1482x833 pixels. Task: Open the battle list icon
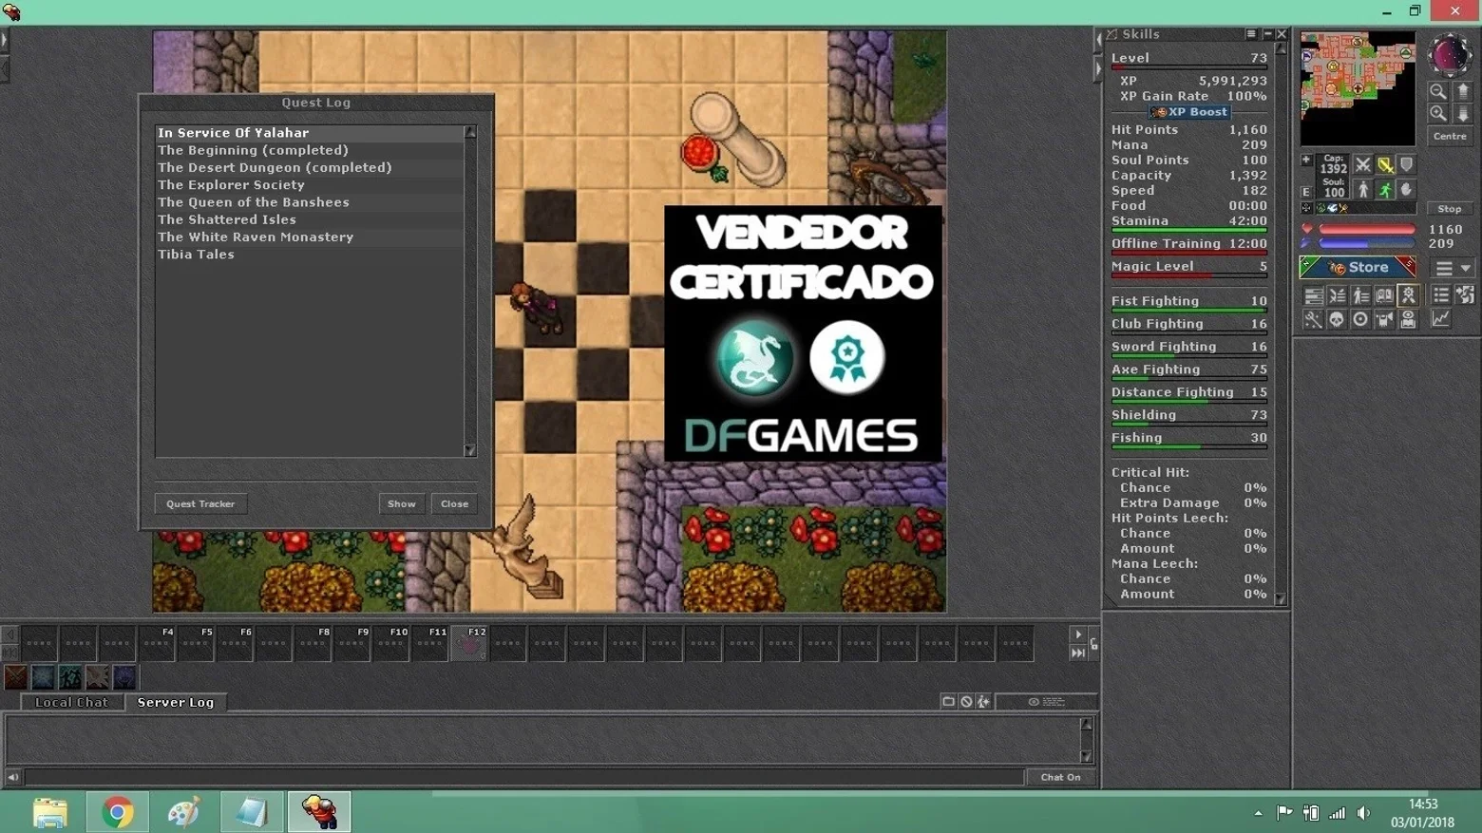click(x=1337, y=295)
